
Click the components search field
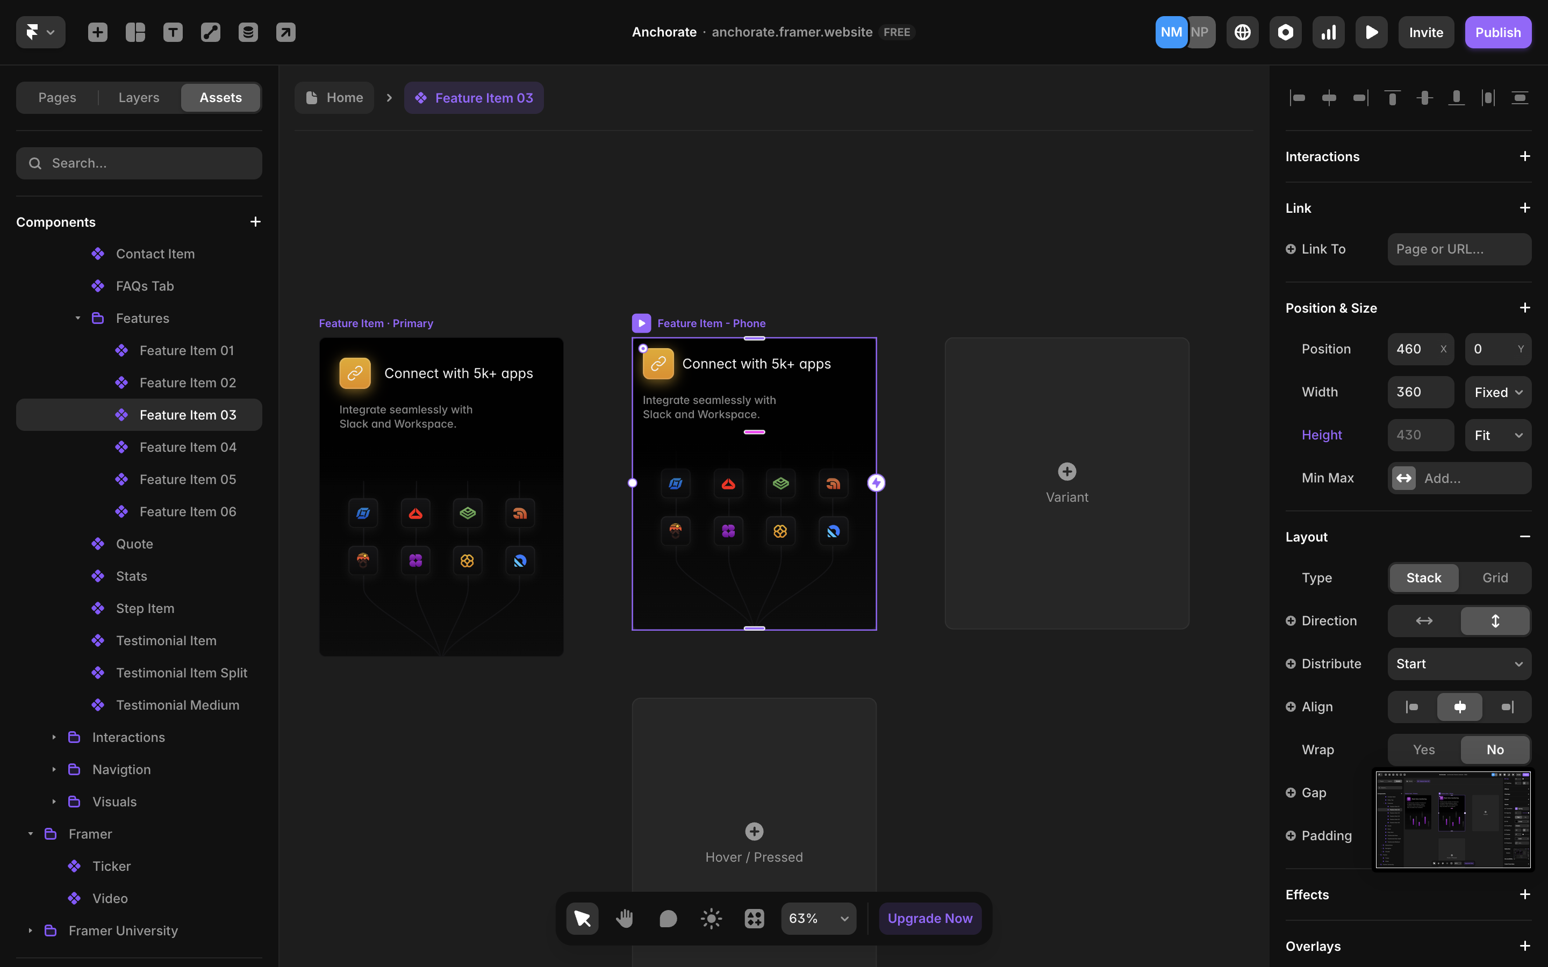[139, 163]
